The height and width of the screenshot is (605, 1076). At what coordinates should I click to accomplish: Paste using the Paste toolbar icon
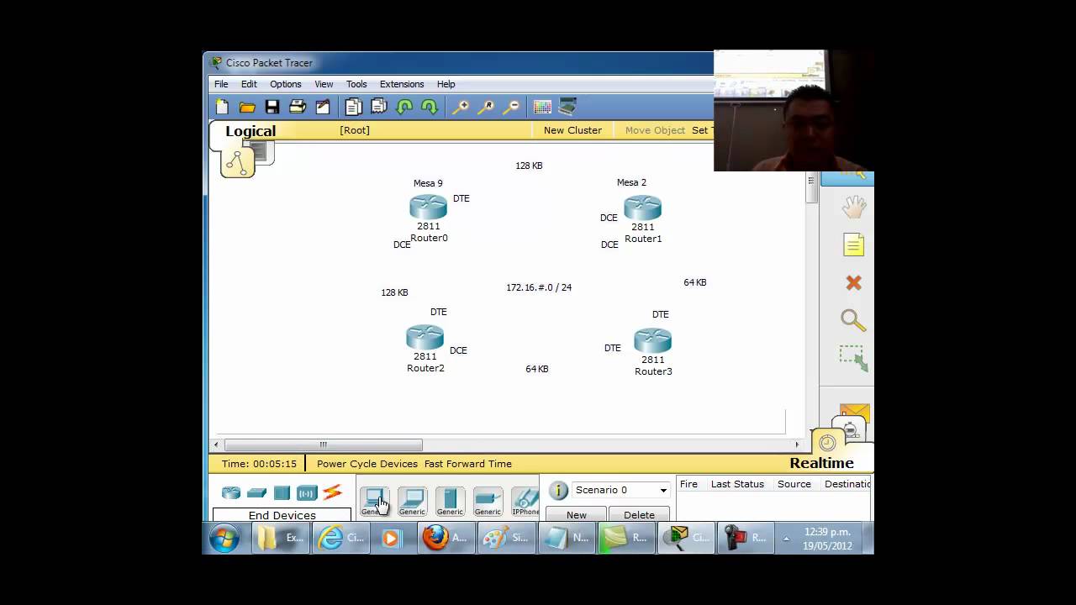(379, 107)
